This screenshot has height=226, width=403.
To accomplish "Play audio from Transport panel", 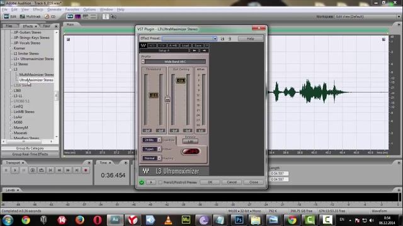I will (x=15, y=170).
